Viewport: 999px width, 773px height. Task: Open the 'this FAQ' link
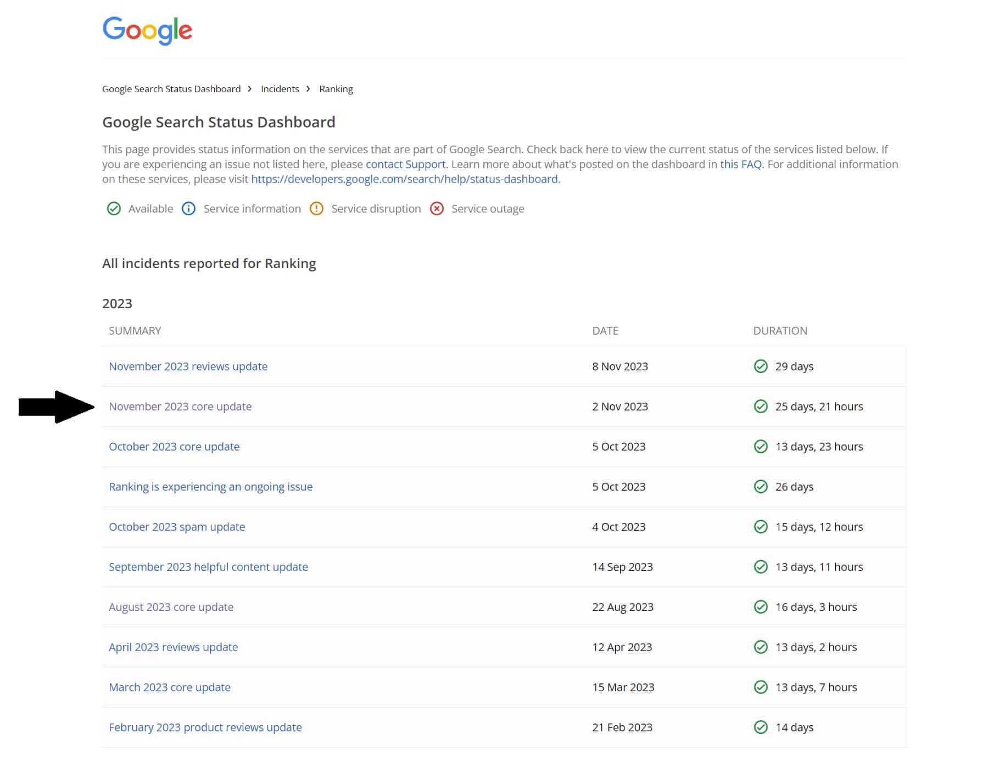(x=741, y=164)
